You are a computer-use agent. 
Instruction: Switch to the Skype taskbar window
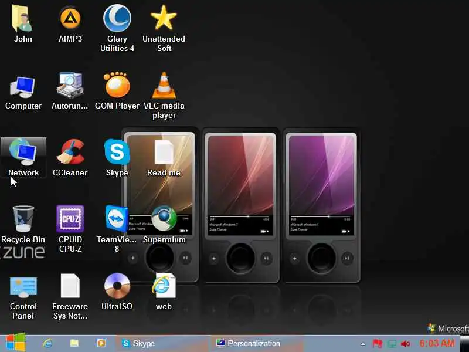163,344
